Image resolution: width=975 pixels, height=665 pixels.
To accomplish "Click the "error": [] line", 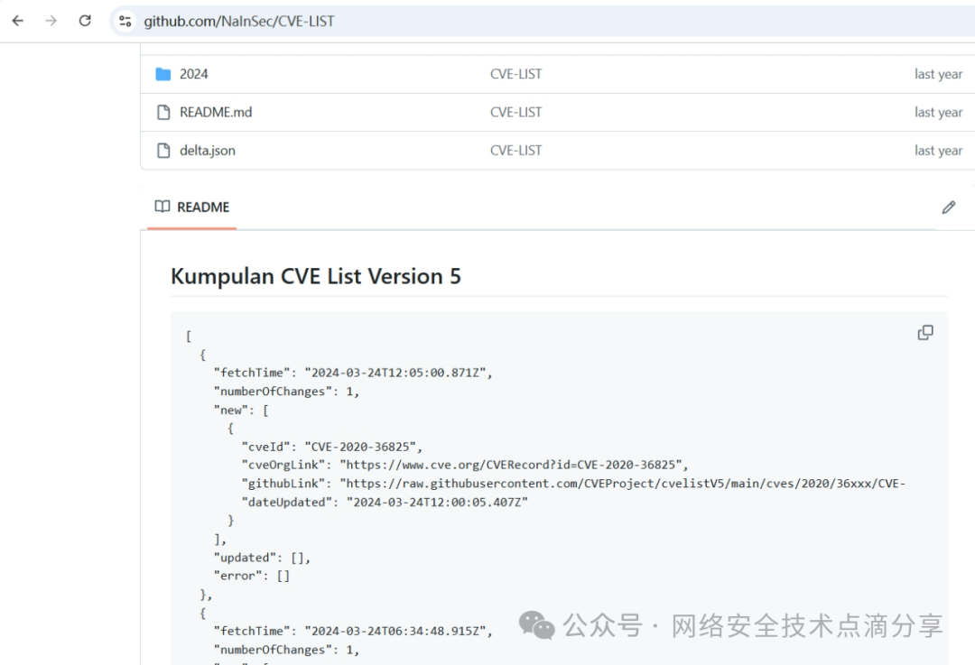I will click(252, 577).
